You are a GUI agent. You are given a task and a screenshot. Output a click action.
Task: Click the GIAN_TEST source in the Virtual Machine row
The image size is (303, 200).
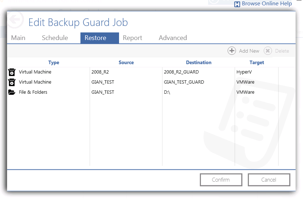click(103, 82)
